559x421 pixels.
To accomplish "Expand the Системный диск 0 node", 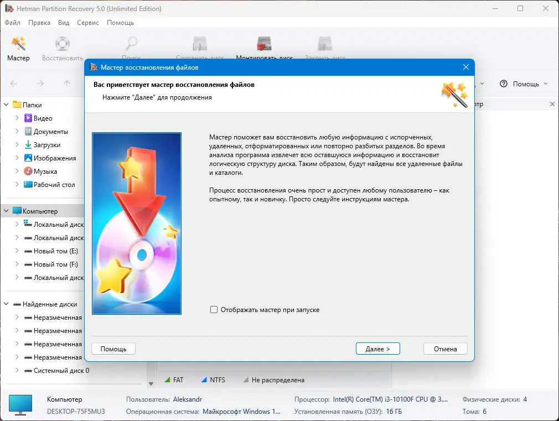I will pyautogui.click(x=17, y=370).
